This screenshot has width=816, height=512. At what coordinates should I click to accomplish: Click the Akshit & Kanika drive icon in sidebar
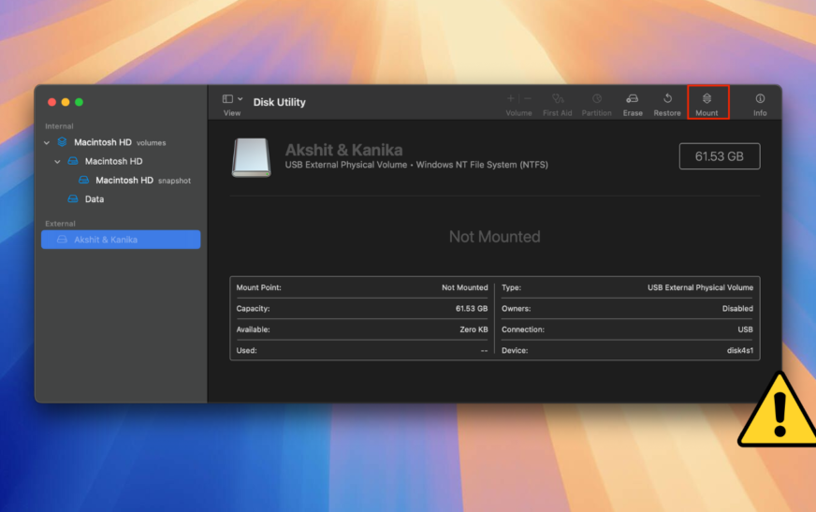pyautogui.click(x=62, y=240)
